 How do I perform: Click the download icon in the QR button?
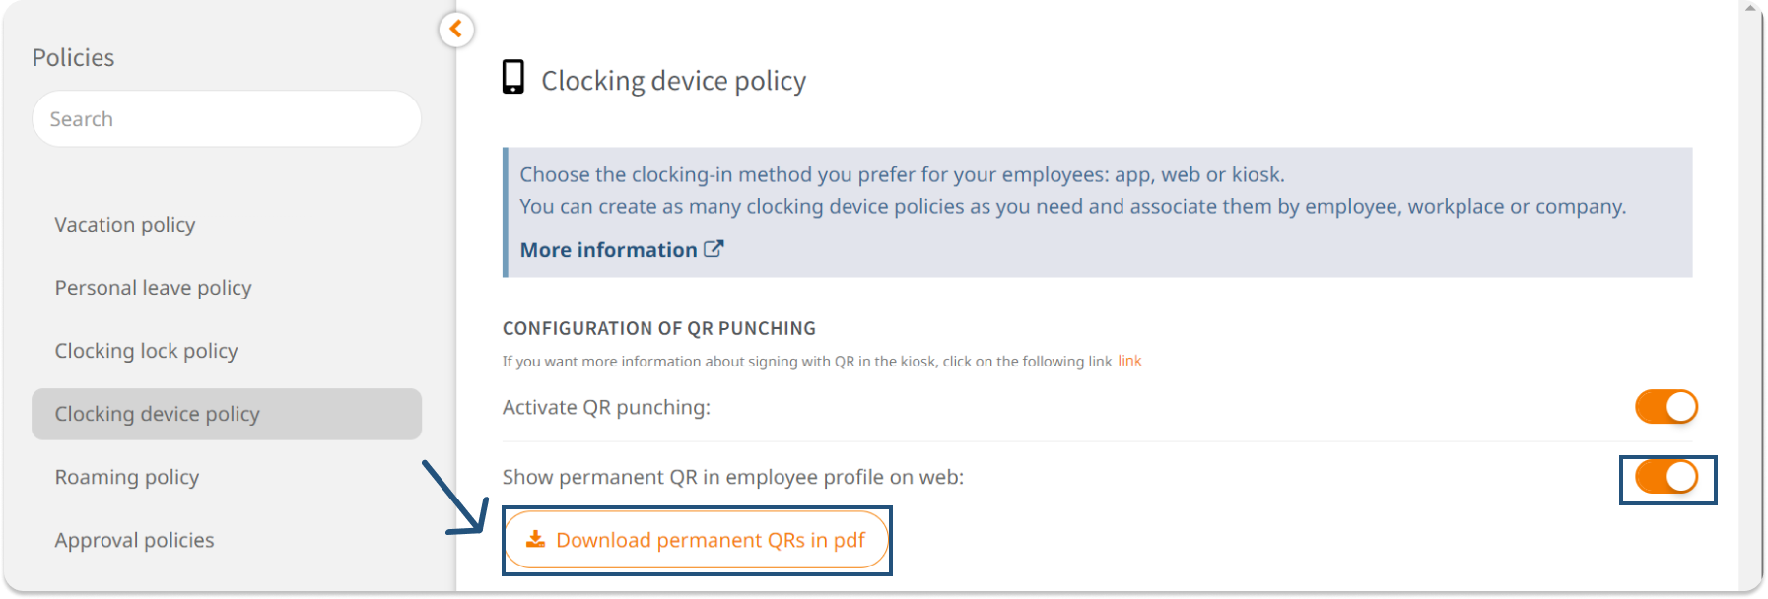[535, 539]
